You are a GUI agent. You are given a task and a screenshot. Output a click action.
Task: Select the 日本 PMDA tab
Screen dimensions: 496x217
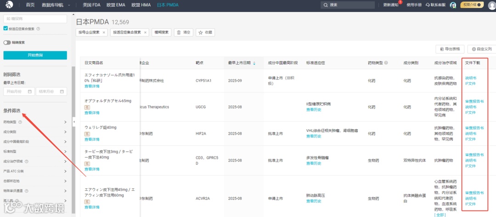point(168,5)
